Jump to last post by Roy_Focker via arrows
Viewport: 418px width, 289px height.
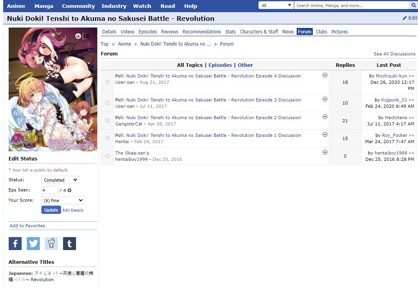coord(411,135)
